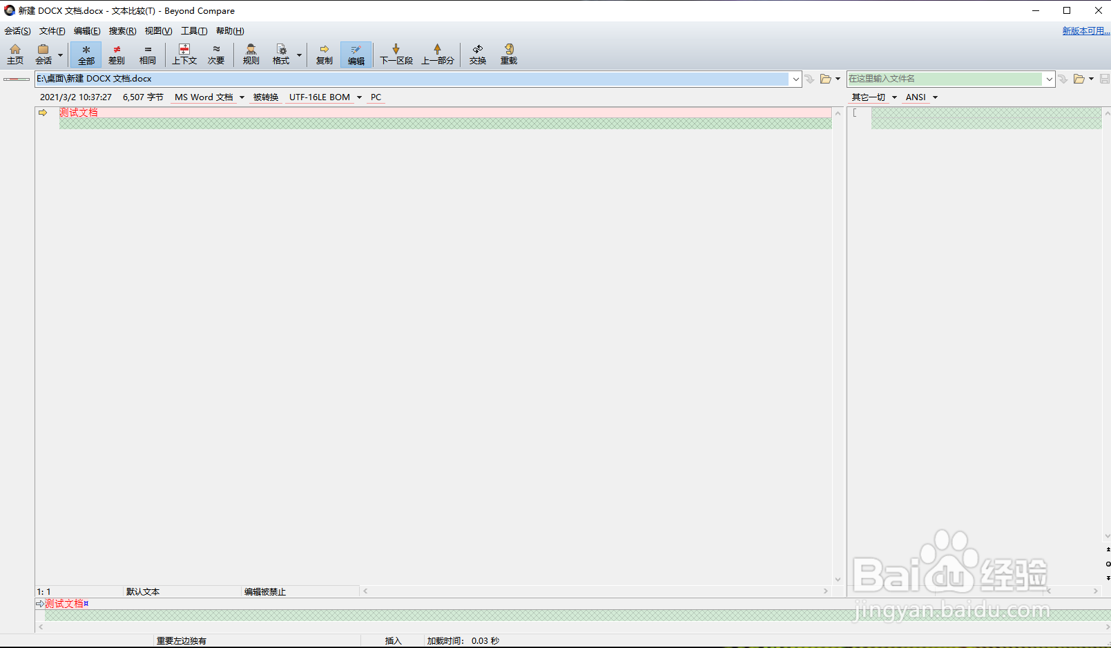The width and height of the screenshot is (1111, 648).
Task: Go to 下一区段 (Next Section)
Action: point(396,54)
